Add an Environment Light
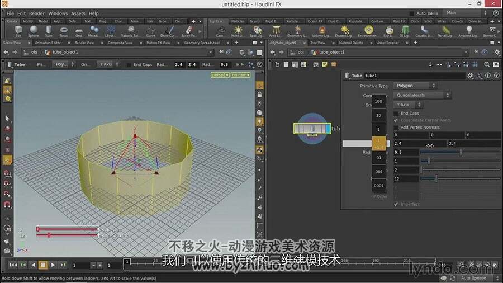The height and width of the screenshot is (283, 503). (368, 31)
